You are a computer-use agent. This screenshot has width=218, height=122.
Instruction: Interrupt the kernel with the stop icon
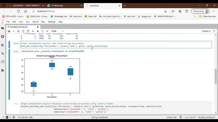[37, 31]
